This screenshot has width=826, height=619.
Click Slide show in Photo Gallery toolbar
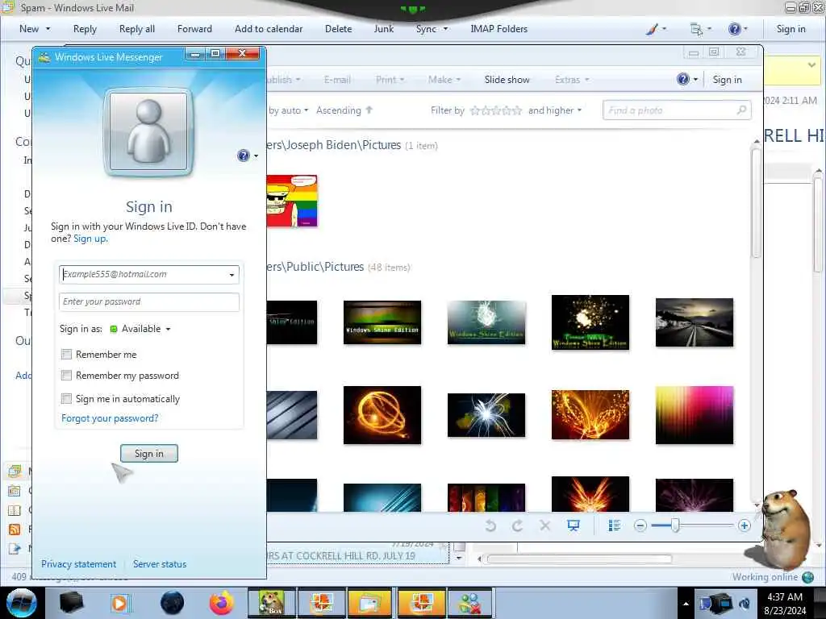pos(507,80)
